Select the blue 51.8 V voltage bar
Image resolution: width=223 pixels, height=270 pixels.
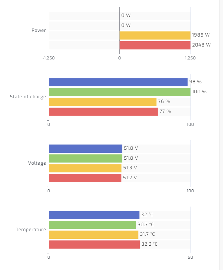tap(86, 148)
